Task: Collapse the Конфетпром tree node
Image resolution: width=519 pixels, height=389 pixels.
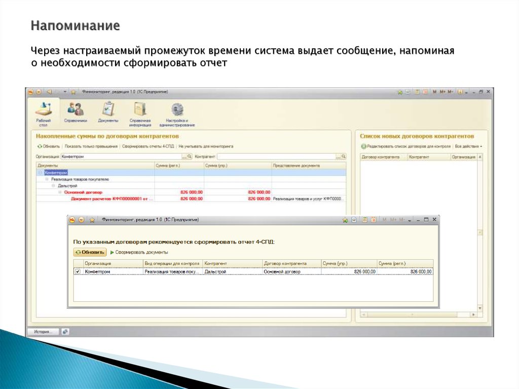Action: click(x=39, y=172)
